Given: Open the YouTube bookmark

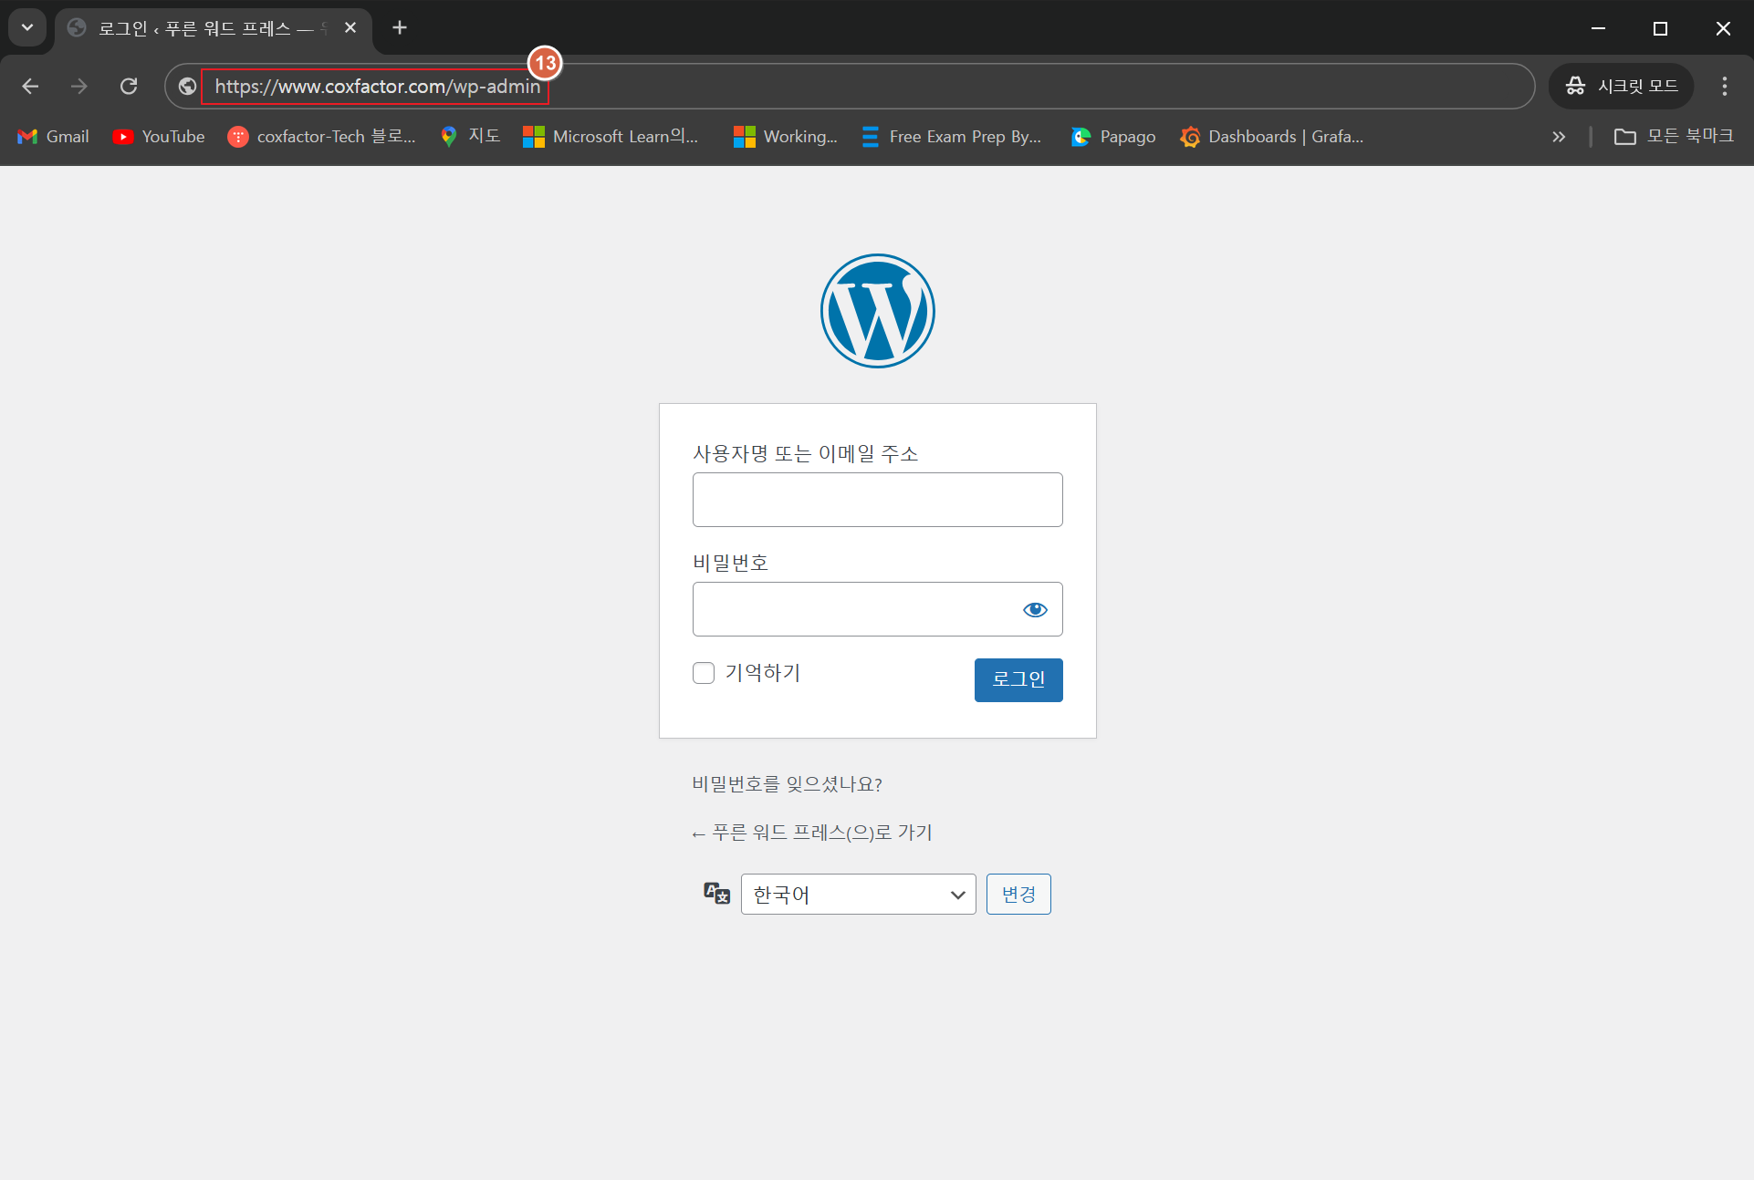Looking at the screenshot, I should coord(159,137).
